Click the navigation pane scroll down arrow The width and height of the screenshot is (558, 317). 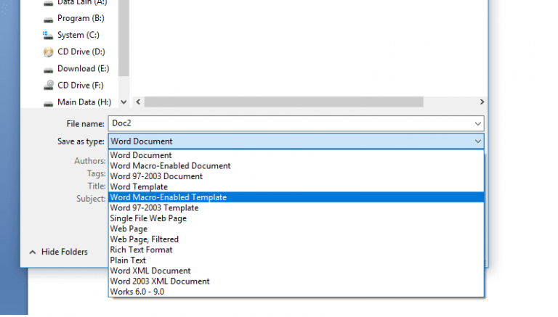point(124,102)
